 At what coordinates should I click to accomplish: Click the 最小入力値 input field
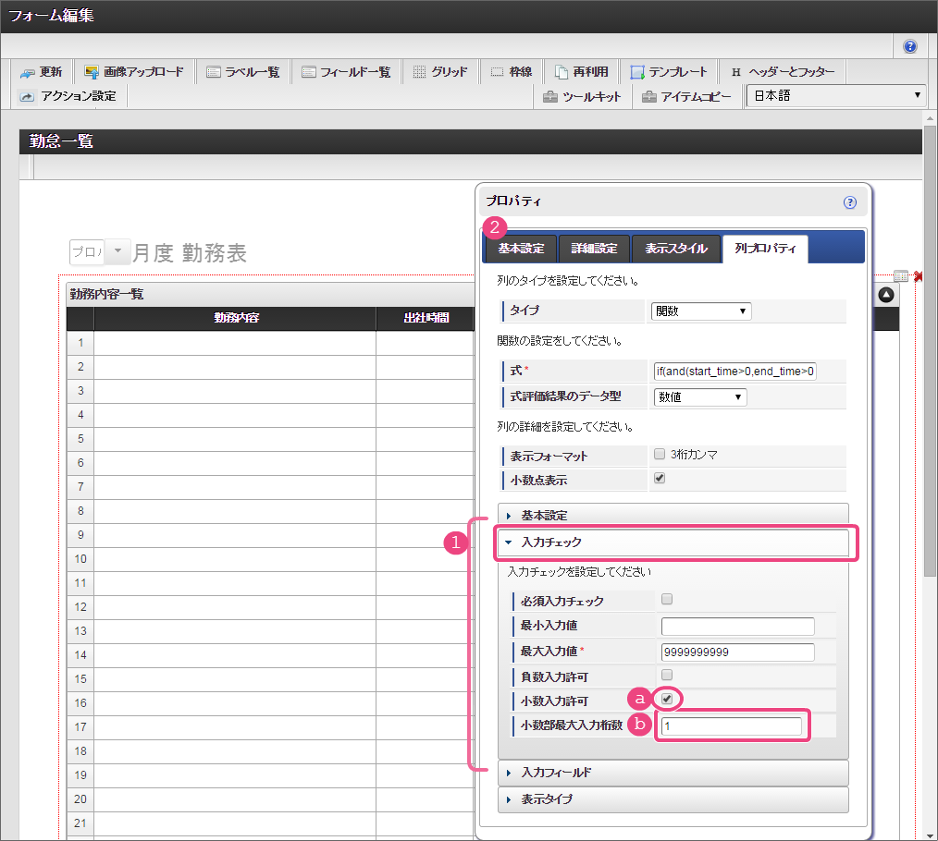tap(737, 627)
